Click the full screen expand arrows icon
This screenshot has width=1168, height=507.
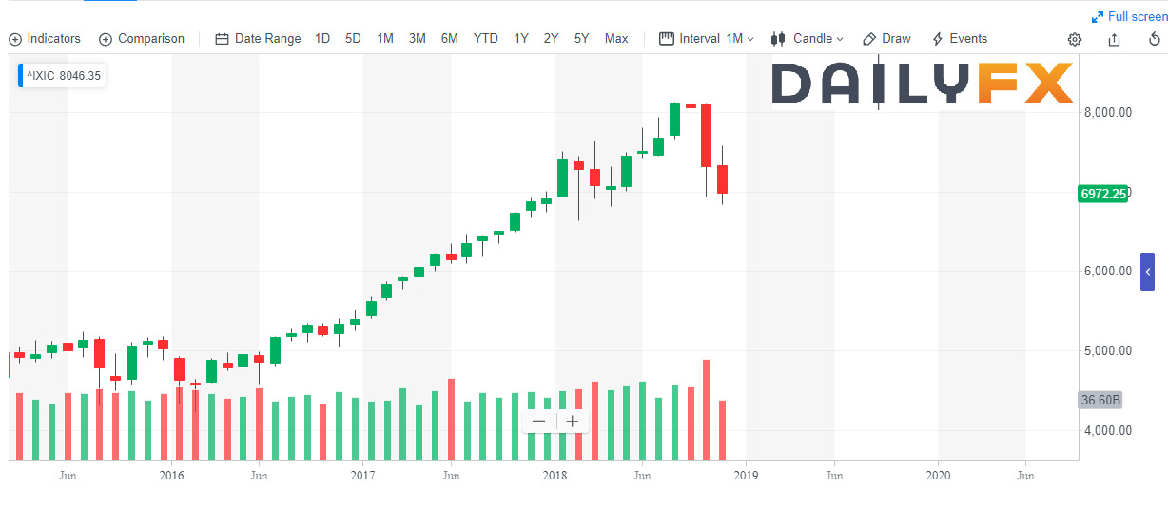coord(1098,16)
